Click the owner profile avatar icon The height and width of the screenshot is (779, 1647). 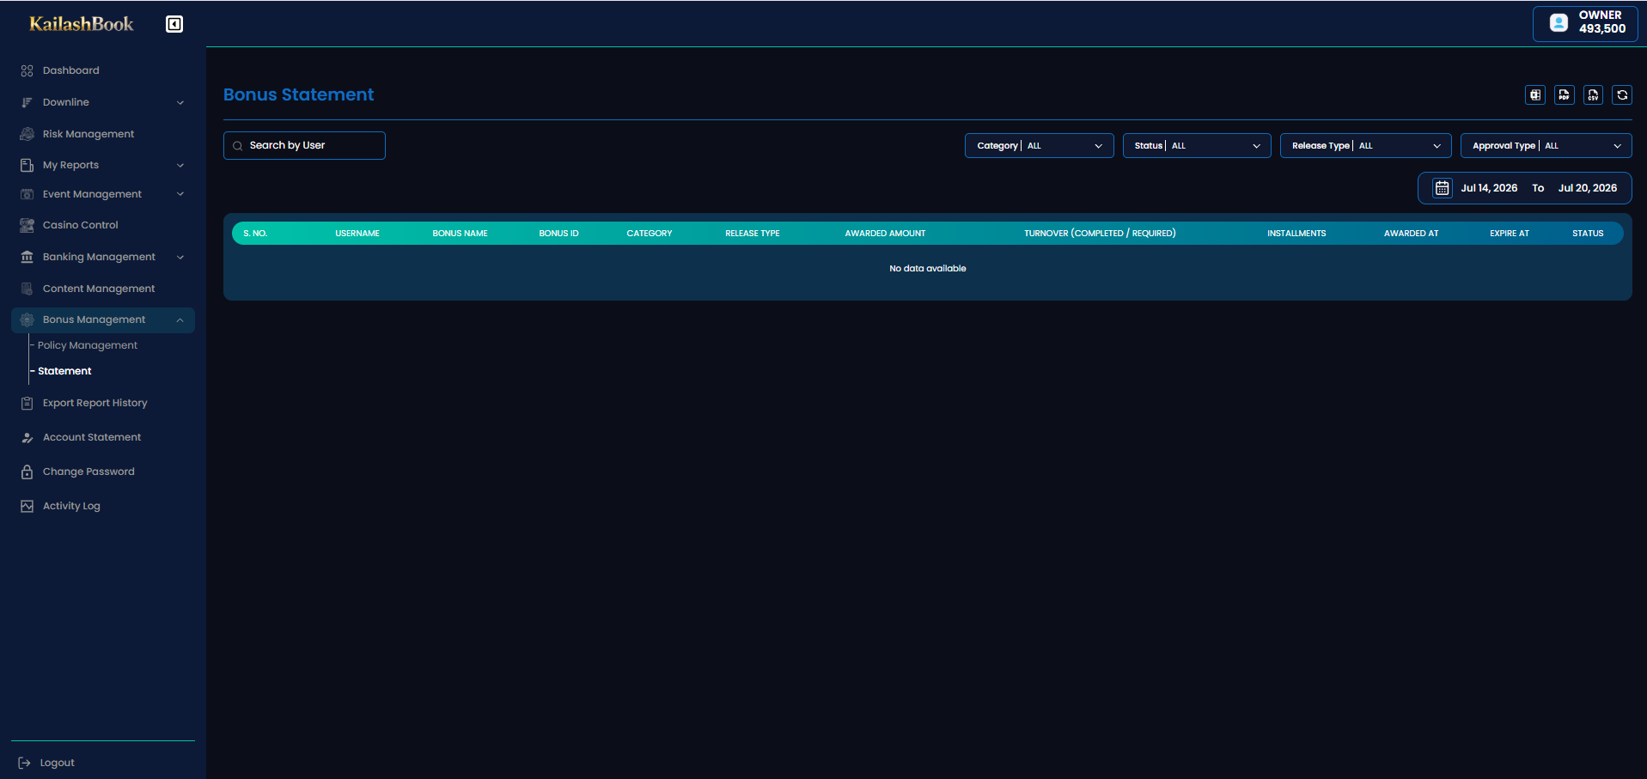tap(1559, 23)
